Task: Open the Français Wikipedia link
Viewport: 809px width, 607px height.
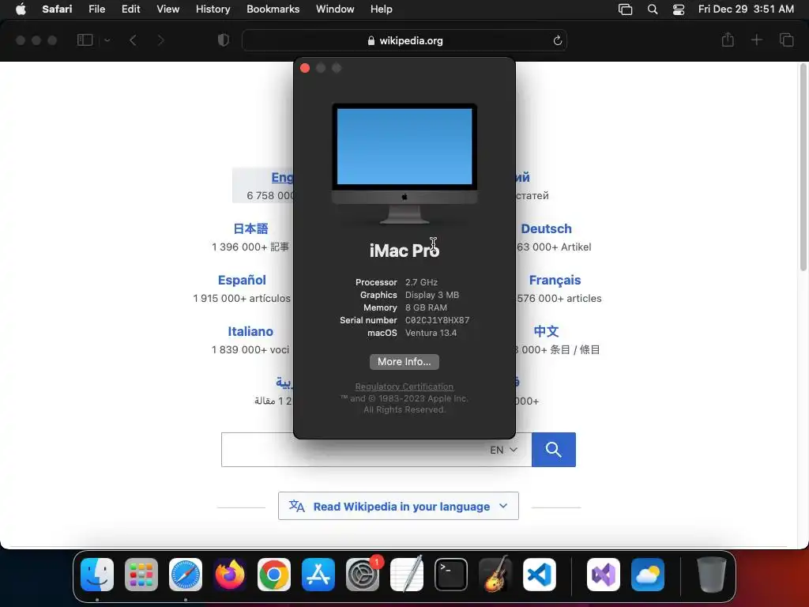Action: (x=555, y=281)
